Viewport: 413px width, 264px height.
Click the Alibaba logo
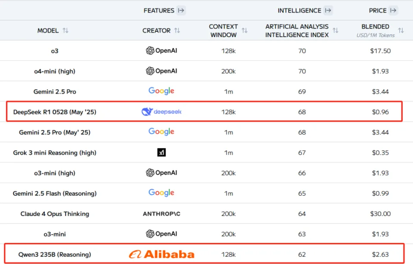coord(161,254)
